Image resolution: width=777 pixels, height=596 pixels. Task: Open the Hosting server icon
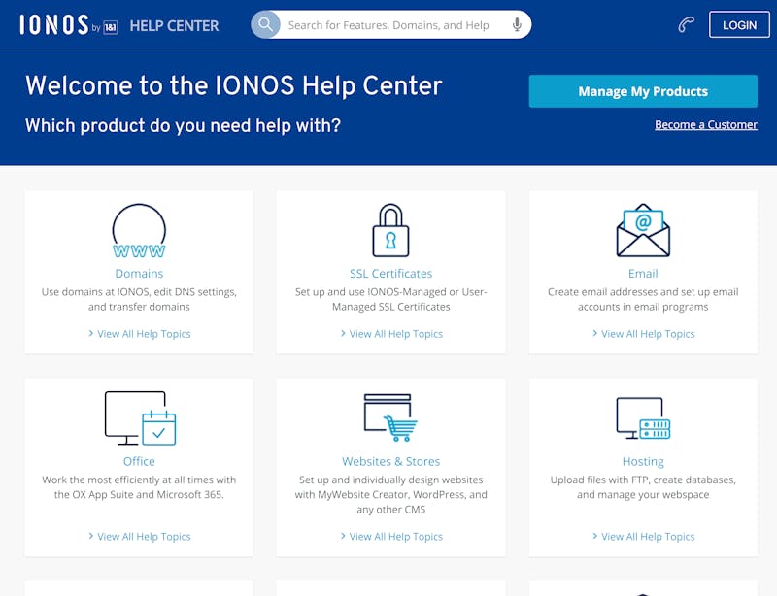tap(643, 418)
